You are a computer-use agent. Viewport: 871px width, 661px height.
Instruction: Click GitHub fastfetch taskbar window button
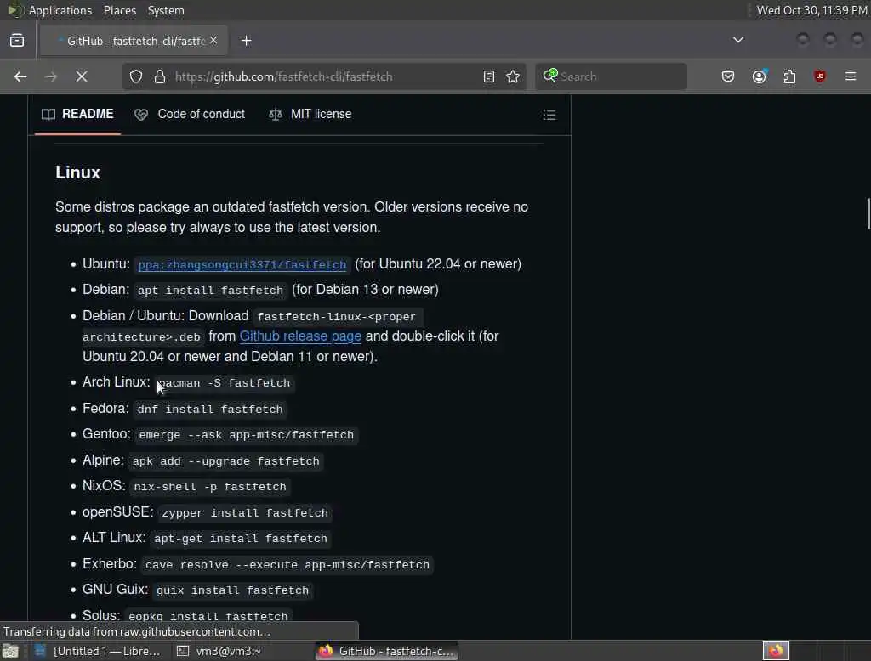coord(387,651)
